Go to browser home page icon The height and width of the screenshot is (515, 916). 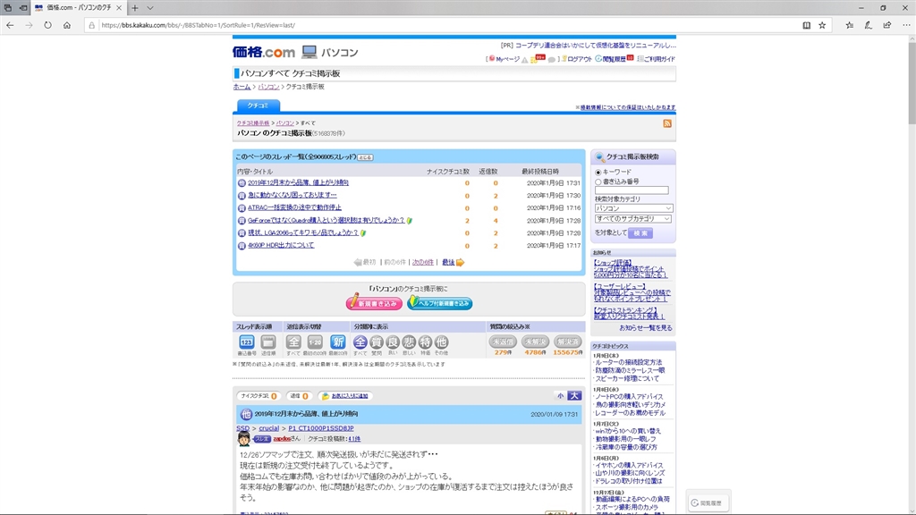[67, 25]
